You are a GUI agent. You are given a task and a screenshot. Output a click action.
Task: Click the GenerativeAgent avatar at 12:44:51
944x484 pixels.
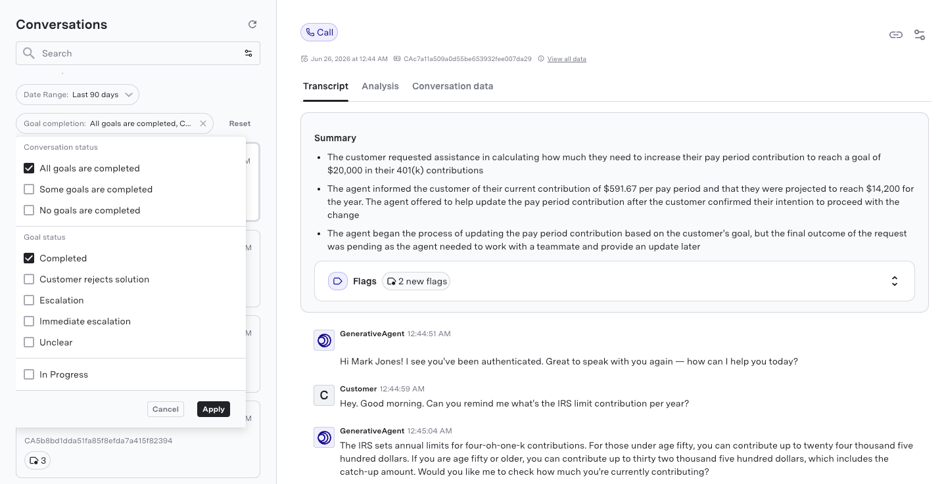point(324,340)
